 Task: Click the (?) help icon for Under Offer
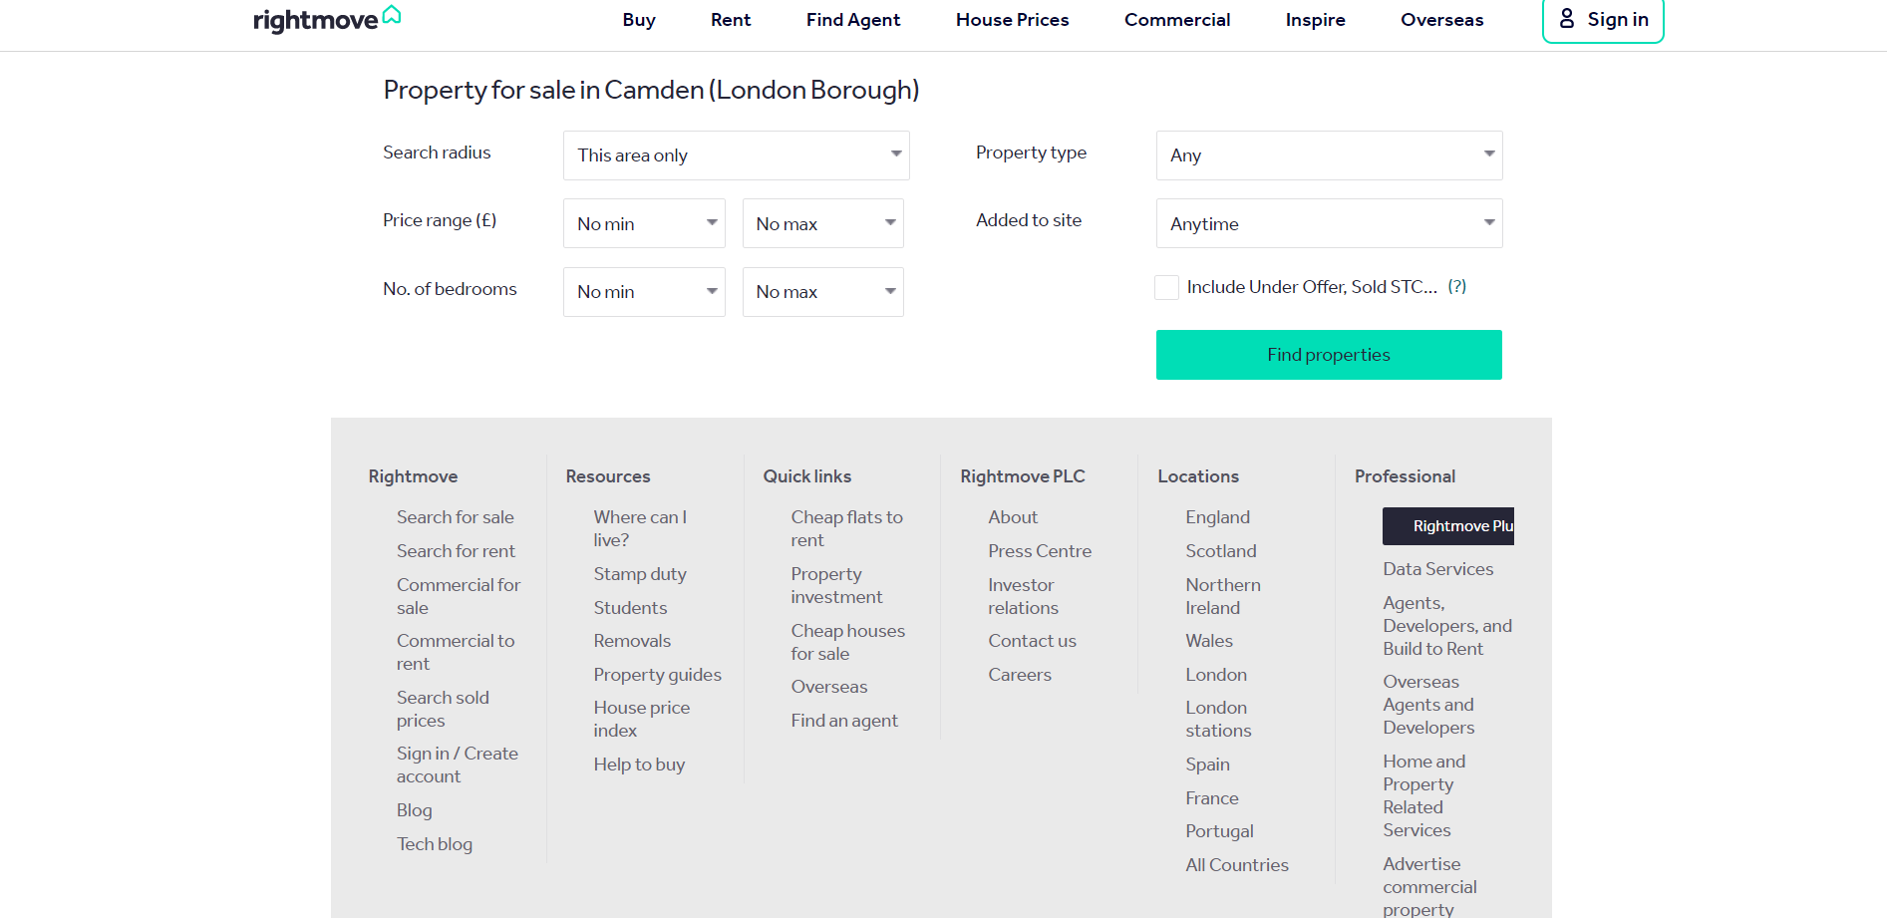coord(1456,286)
